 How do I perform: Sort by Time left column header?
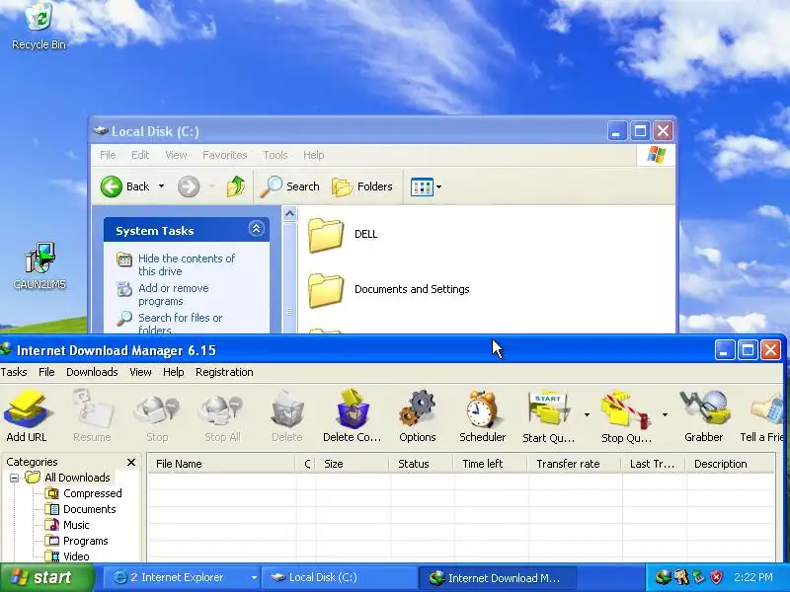pos(490,464)
